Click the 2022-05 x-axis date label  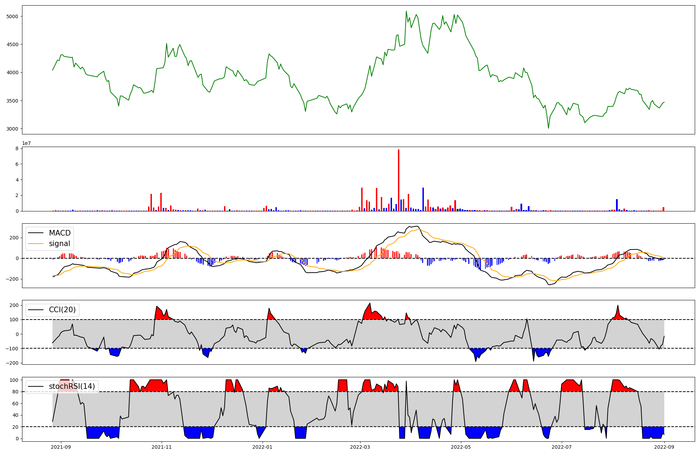(461, 447)
